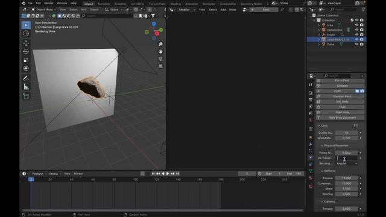Screen dimensions: 386x217
Task: Open Global transform orientation dropdown
Action: (x=113, y=10)
